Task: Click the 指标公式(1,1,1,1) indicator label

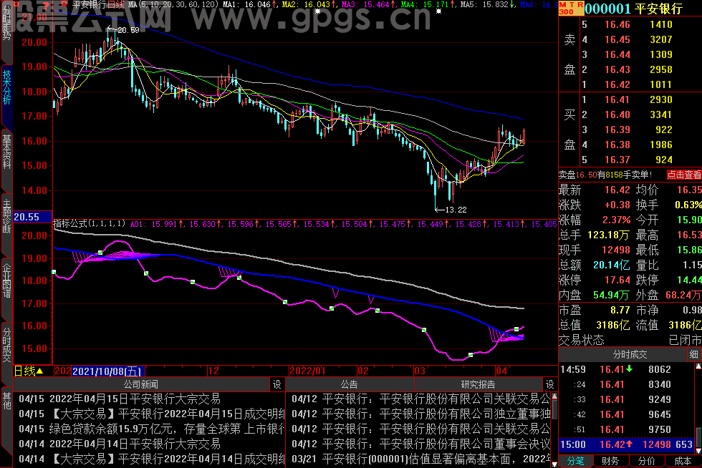Action: pos(90,224)
